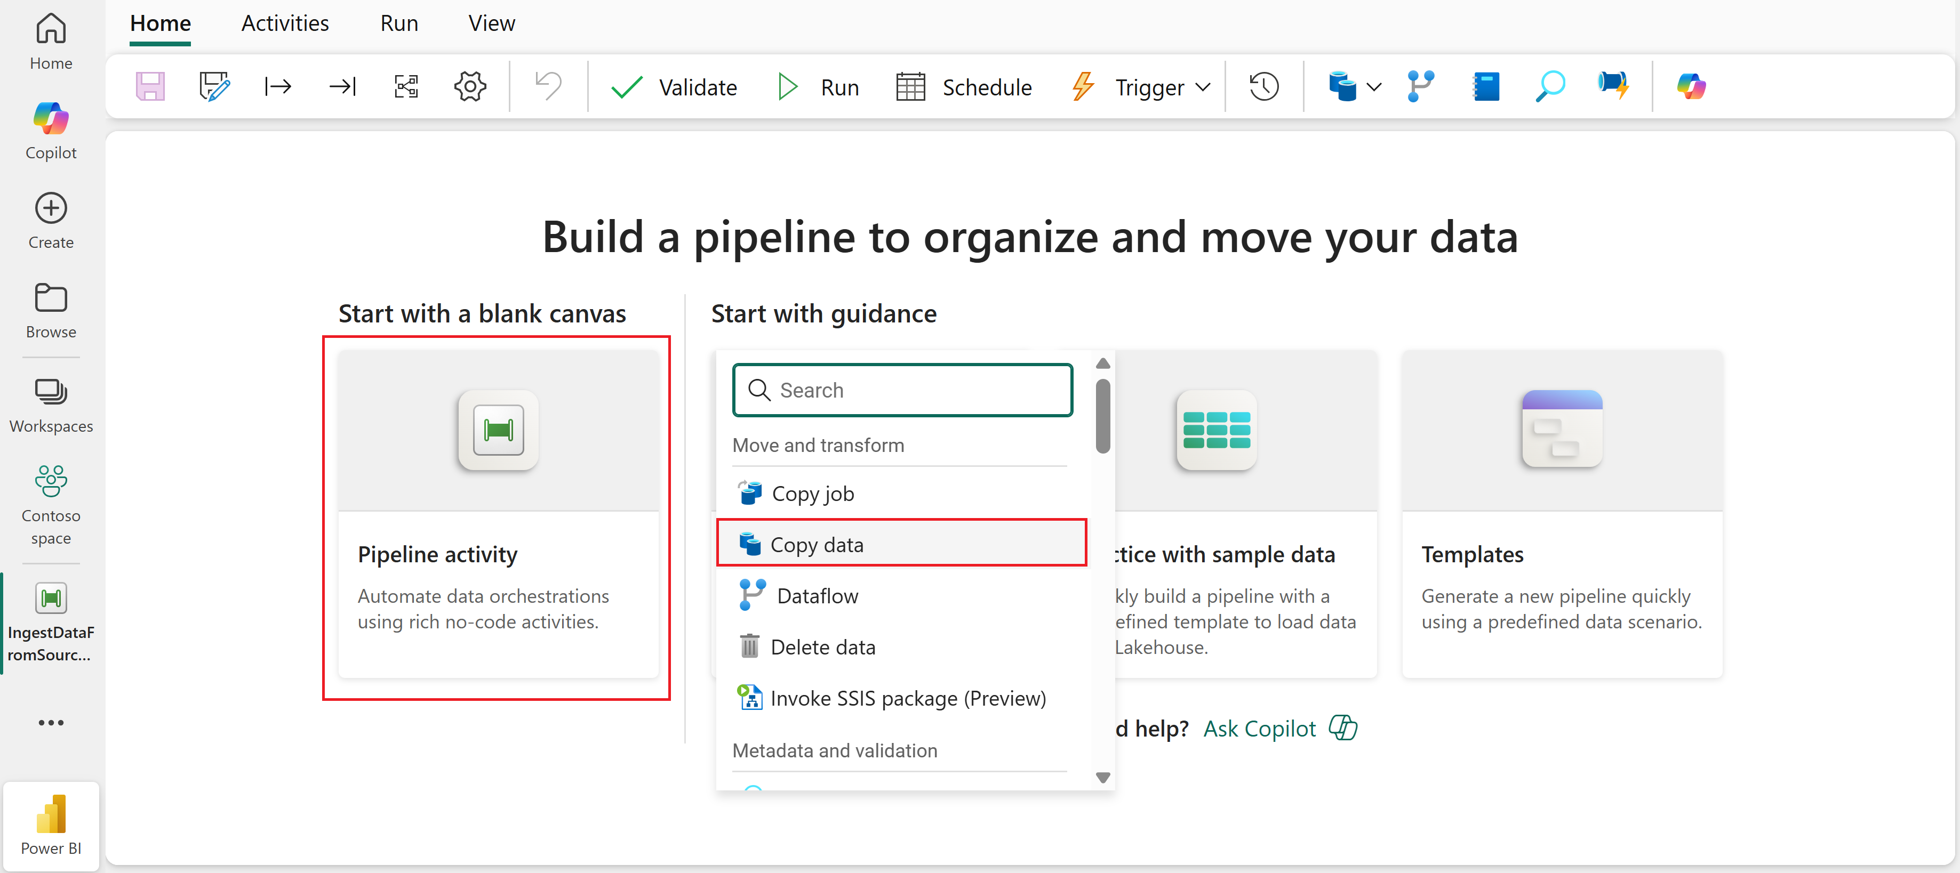Image resolution: width=1960 pixels, height=873 pixels.
Task: Expand the Trigger dropdown
Action: tap(1202, 87)
